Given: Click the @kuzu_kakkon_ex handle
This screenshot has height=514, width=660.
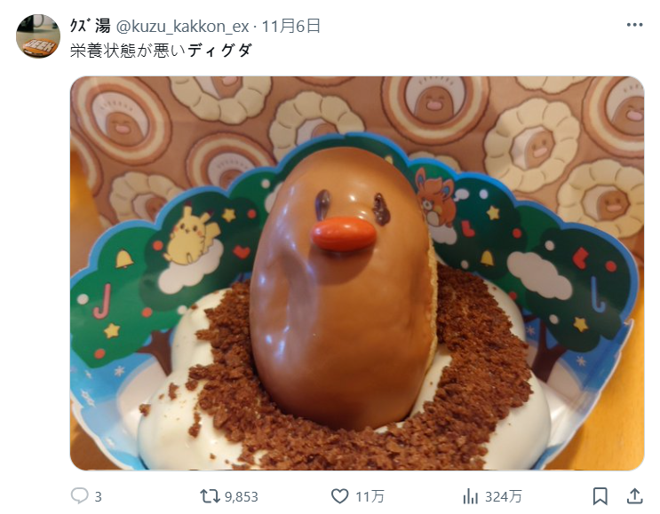Looking at the screenshot, I should pos(182,27).
